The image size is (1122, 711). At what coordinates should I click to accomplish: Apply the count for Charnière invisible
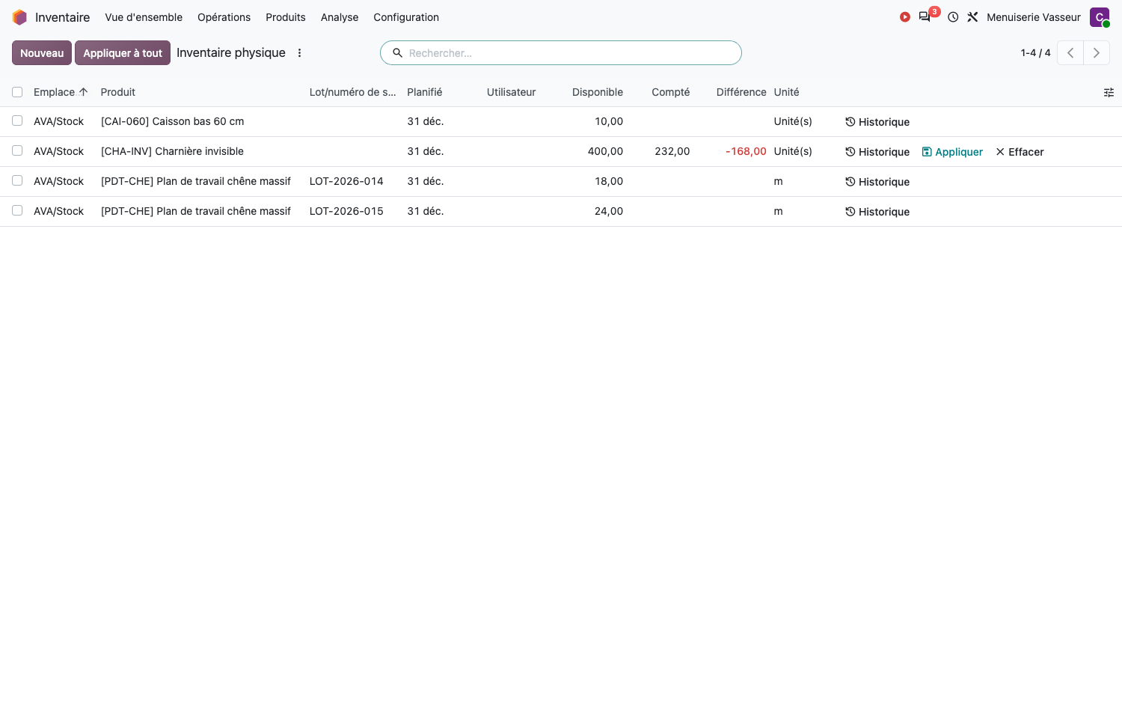tap(952, 152)
